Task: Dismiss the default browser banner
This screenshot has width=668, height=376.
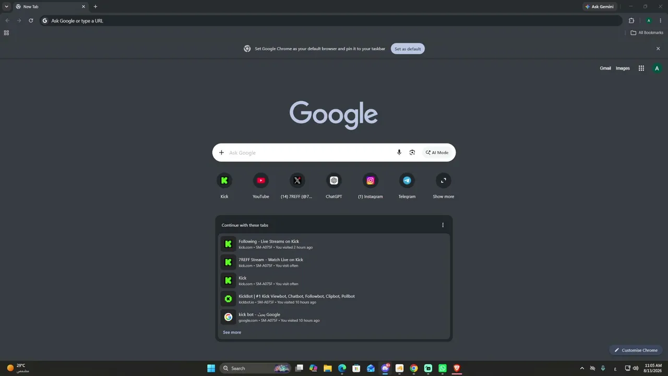Action: click(x=658, y=49)
